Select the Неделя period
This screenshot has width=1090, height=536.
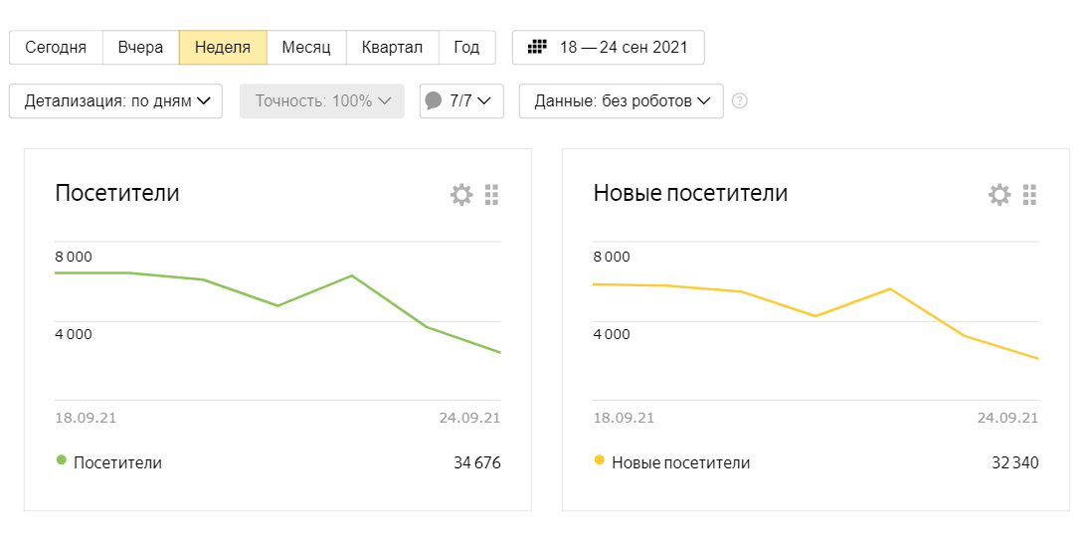(x=223, y=48)
